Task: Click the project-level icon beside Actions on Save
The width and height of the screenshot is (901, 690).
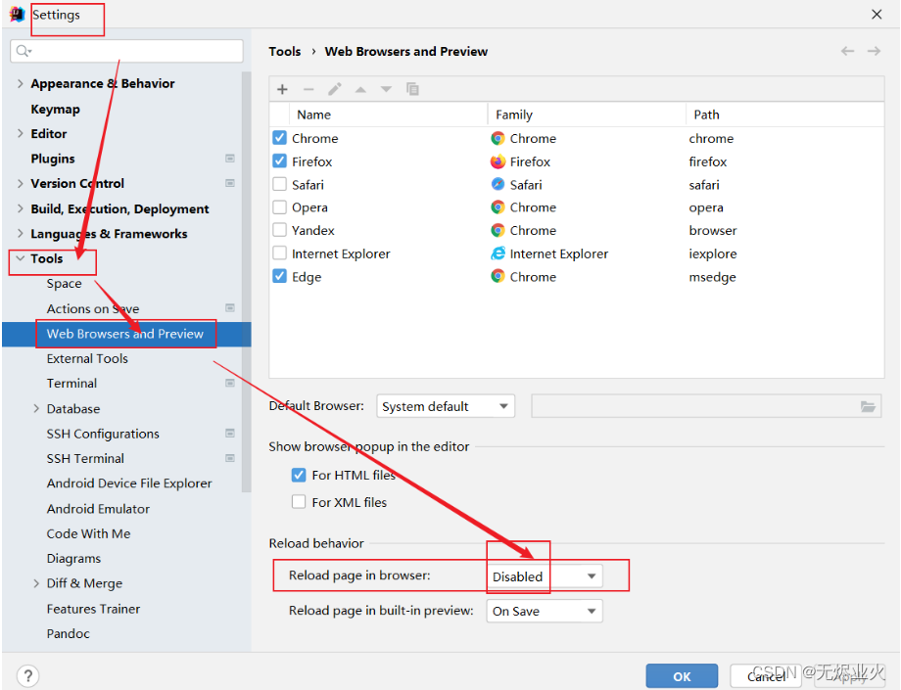Action: (x=230, y=308)
